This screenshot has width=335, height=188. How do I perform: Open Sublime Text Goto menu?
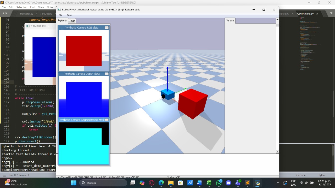[x=50, y=7]
